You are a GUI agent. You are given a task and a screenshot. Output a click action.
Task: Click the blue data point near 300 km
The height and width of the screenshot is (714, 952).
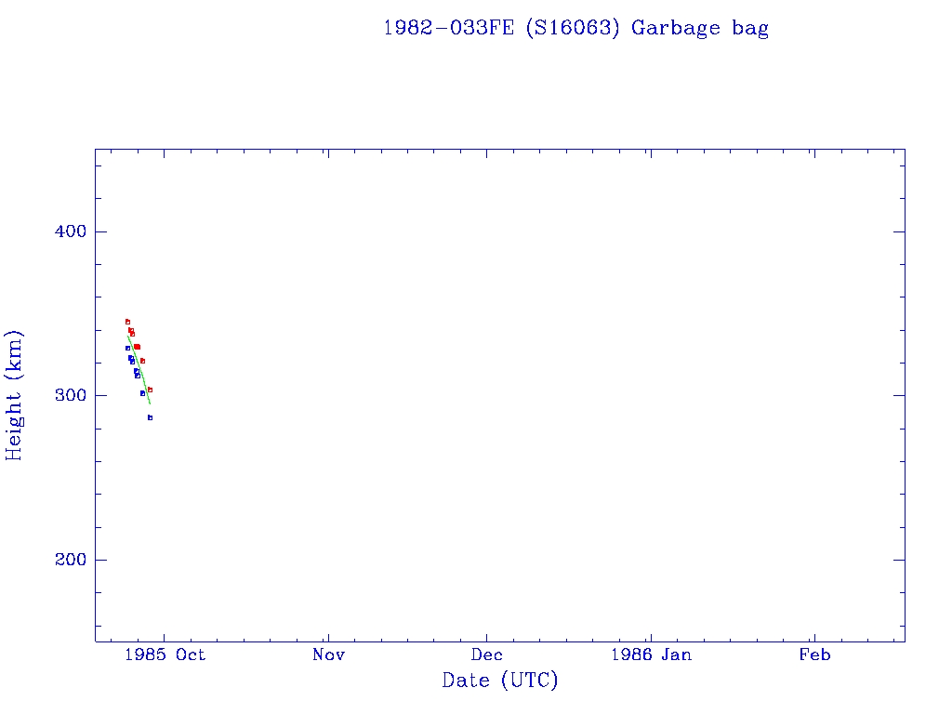142,393
